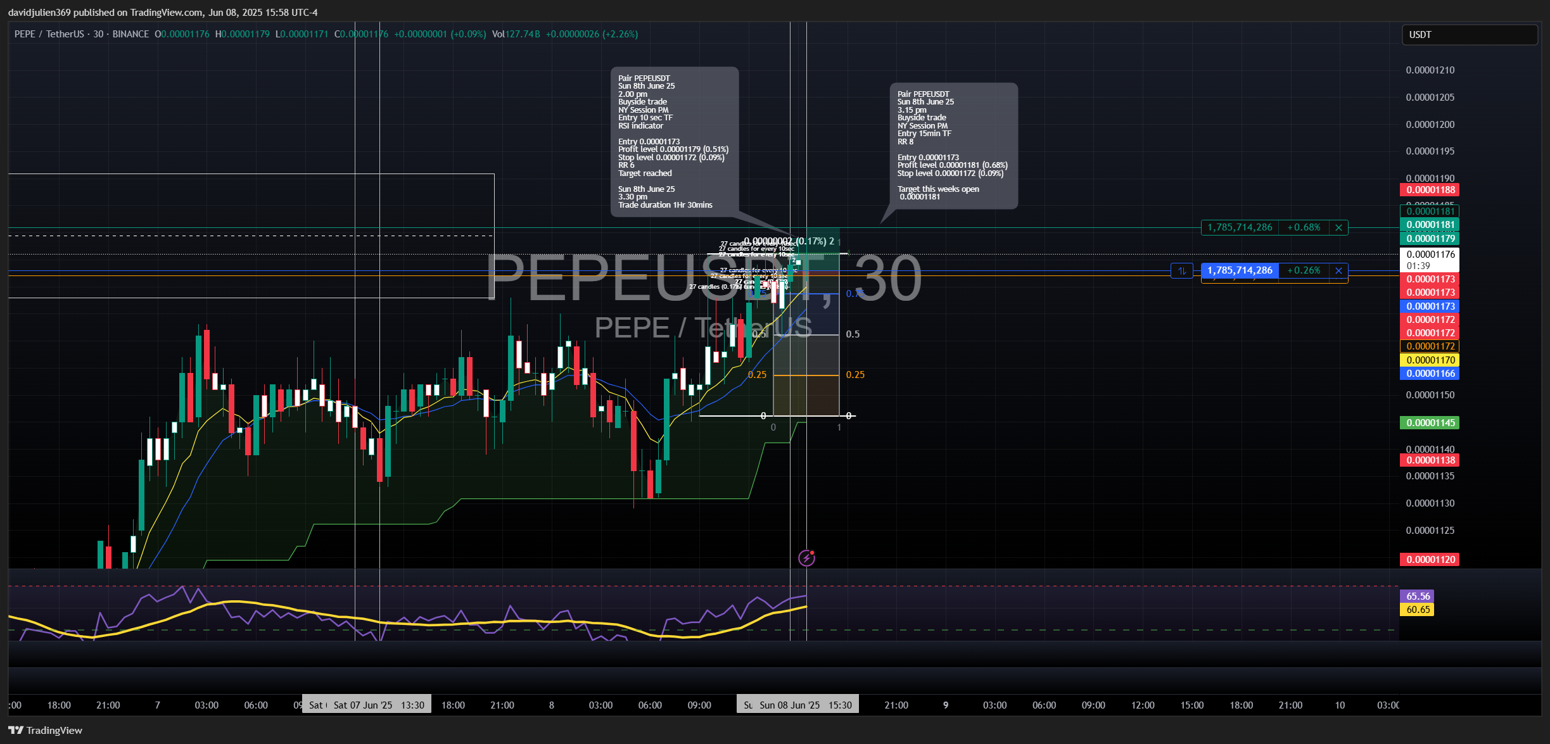Viewport: 1550px width, 744px height.
Task: Click the yellow 60.65 RSI average label
Action: tap(1417, 610)
